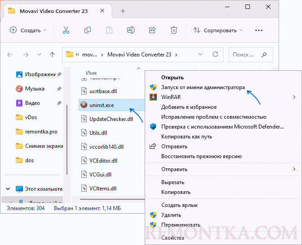The width and height of the screenshot is (302, 245).
Task: Go back with the left arrow
Action: 10,55
